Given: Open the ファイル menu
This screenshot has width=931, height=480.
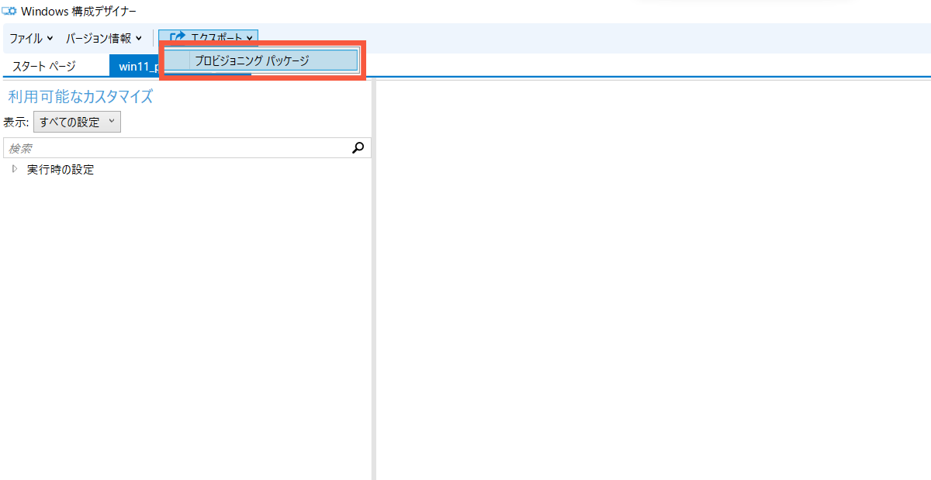Looking at the screenshot, I should tap(25, 37).
